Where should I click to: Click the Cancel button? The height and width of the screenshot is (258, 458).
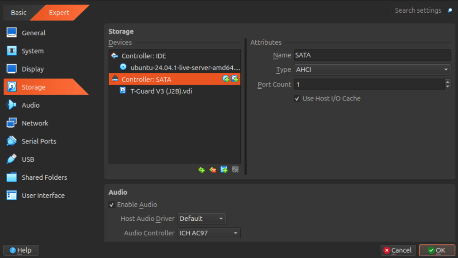point(398,250)
